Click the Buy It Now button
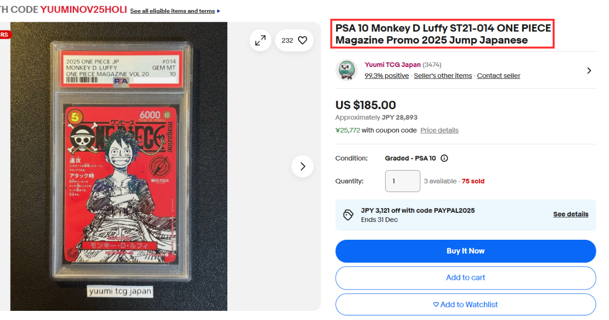Viewport: 609px width, 320px height. (465, 251)
